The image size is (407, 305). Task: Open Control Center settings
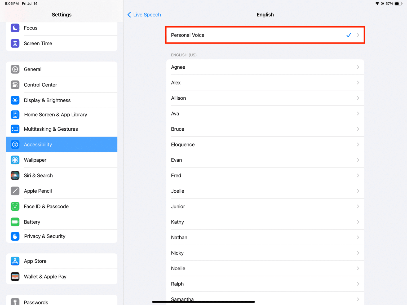[61, 85]
